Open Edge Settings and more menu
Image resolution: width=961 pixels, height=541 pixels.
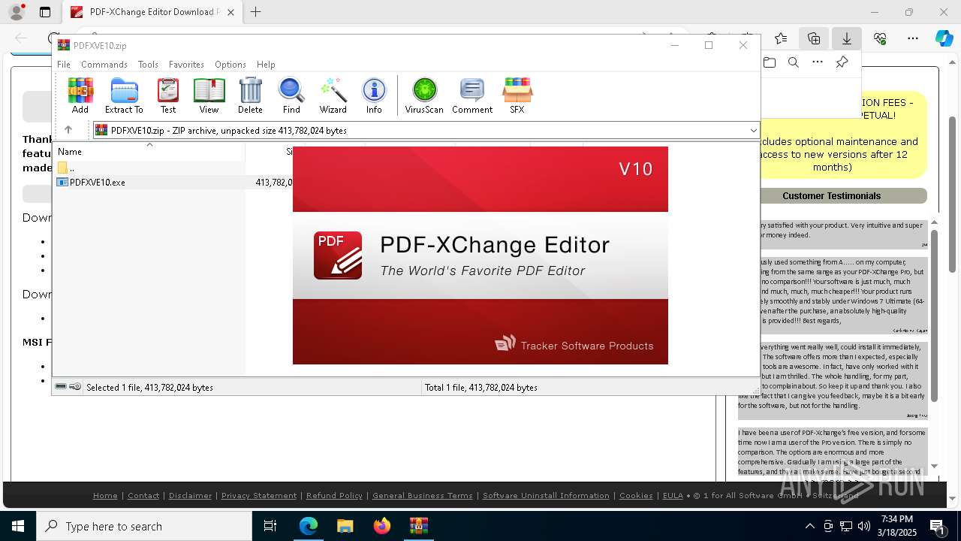(x=913, y=38)
